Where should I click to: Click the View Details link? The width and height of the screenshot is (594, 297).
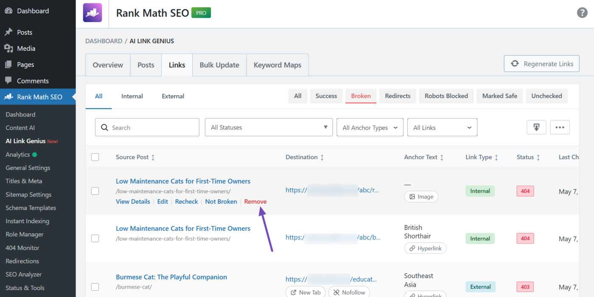[x=133, y=202]
